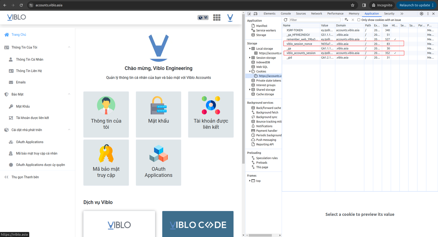Screen dimensions: 438x237
Task: Open the Emails sidebar item
Action: point(21,82)
